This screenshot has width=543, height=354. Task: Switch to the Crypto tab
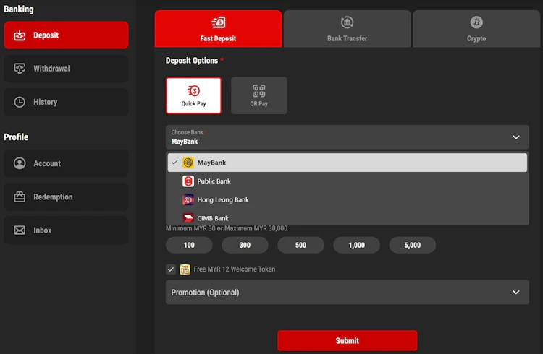476,29
